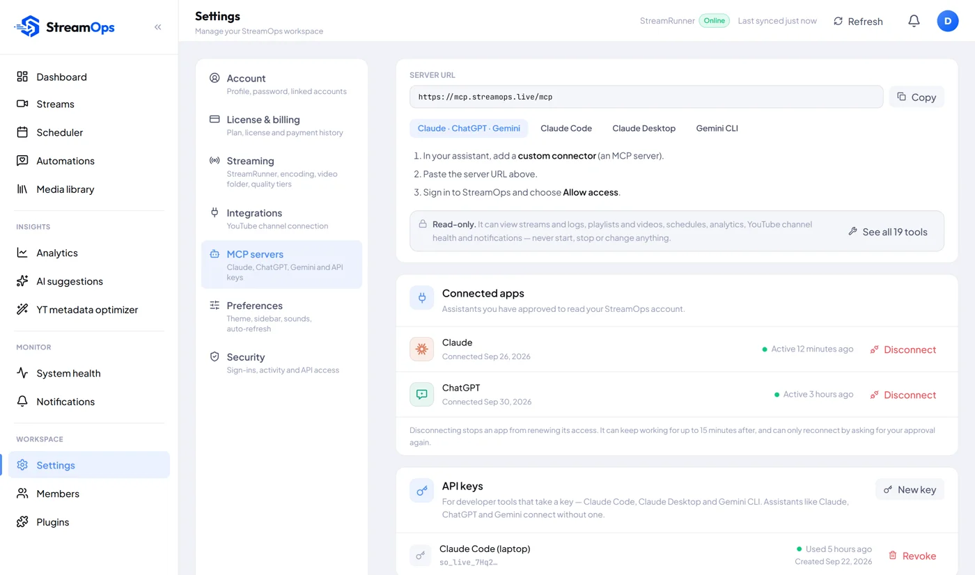See all 19 tools

[888, 232]
